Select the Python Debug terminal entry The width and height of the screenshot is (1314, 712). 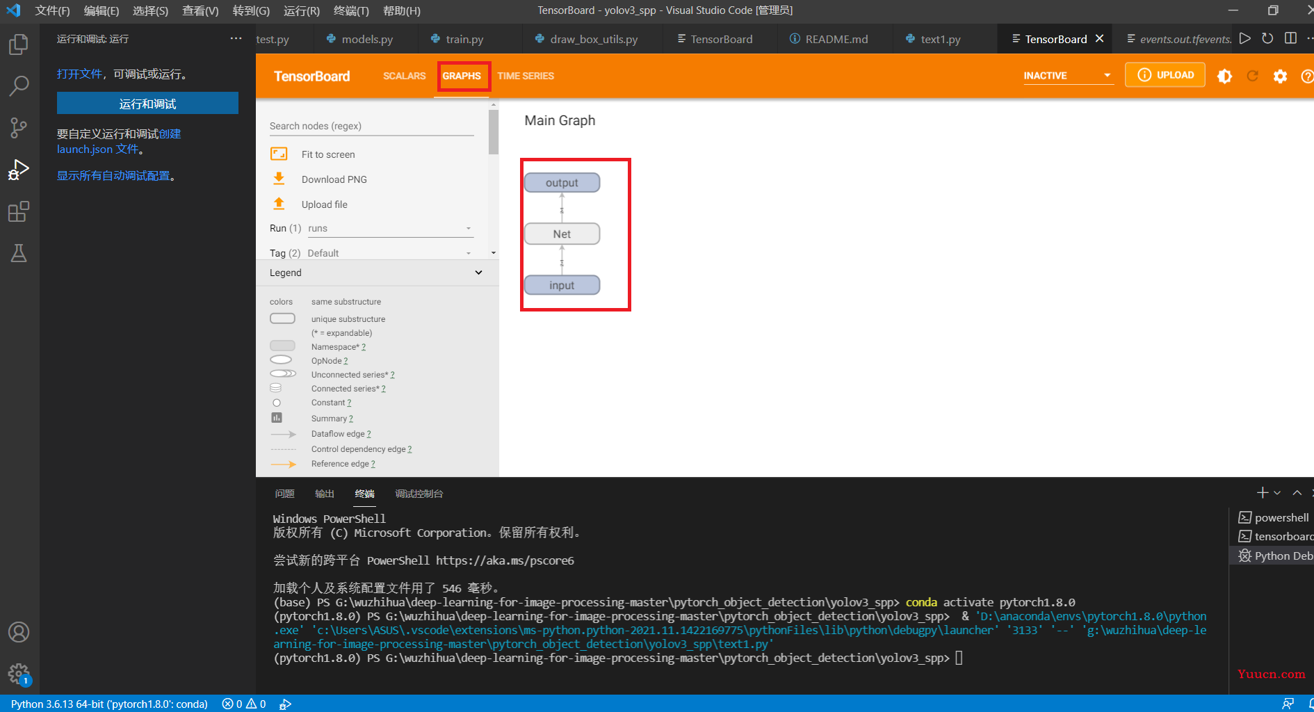[1273, 556]
